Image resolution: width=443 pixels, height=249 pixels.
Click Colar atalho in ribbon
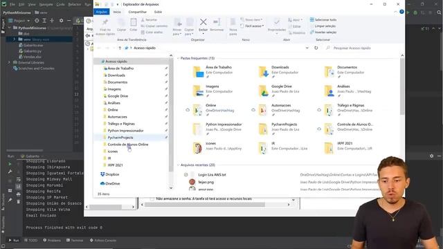[x=152, y=33]
